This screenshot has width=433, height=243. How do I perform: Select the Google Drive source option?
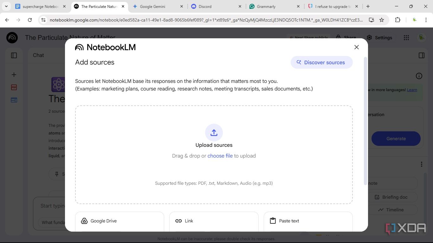click(x=120, y=221)
